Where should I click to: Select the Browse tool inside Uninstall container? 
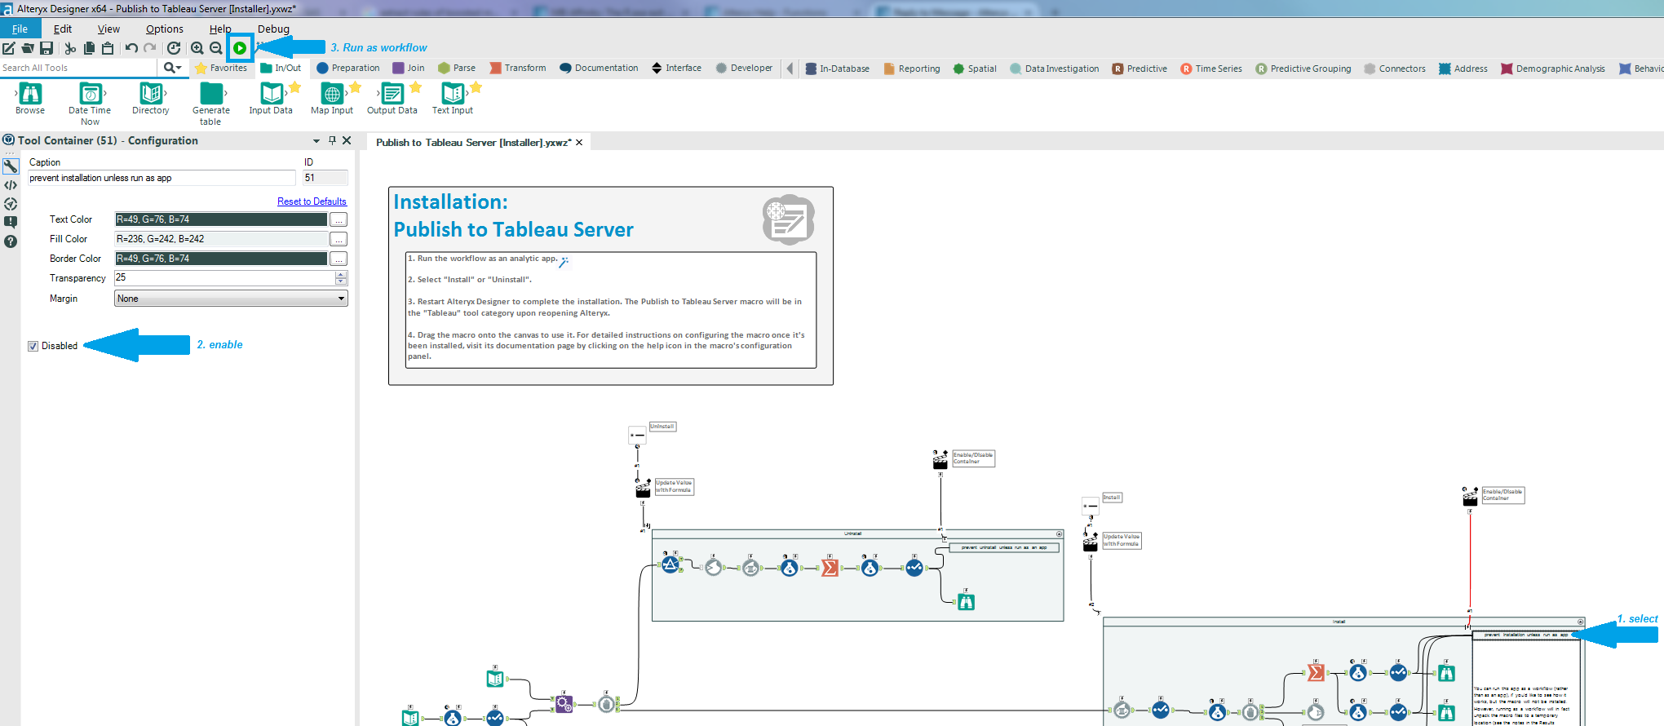tap(966, 602)
